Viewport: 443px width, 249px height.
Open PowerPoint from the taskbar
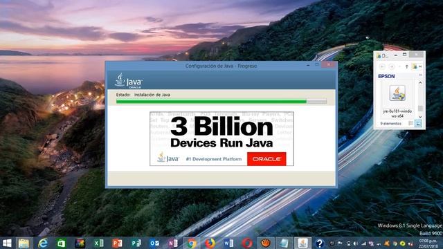tap(117, 243)
